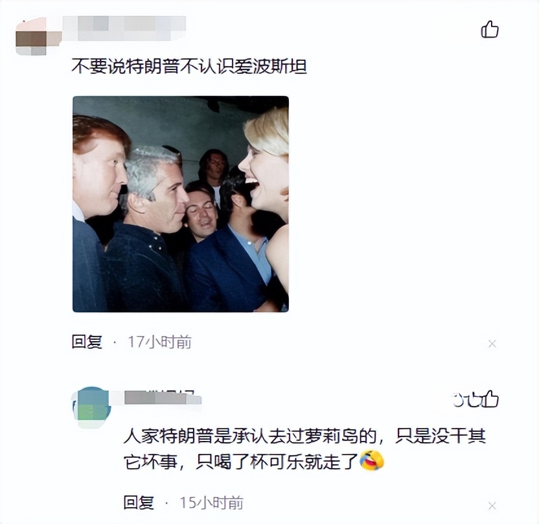Dismiss the 15小时前 reply with its X icon
The width and height of the screenshot is (539, 524).
coord(492,505)
